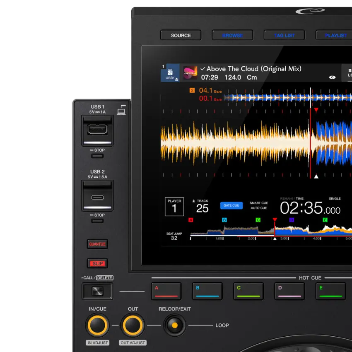Viewport: 352px width, 352px height.
Task: Tap the USB1 device icon on screen
Action: pyautogui.click(x=170, y=72)
